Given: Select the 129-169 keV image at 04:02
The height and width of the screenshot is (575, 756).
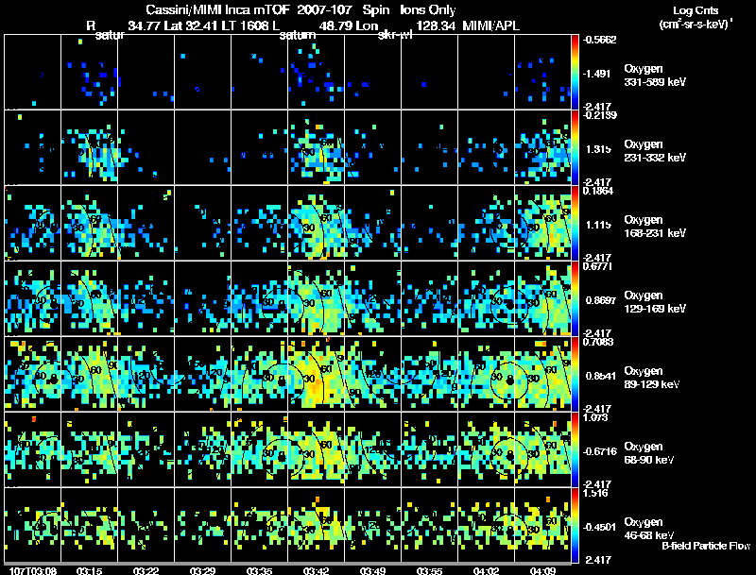Looking at the screenshot, I should click(486, 298).
